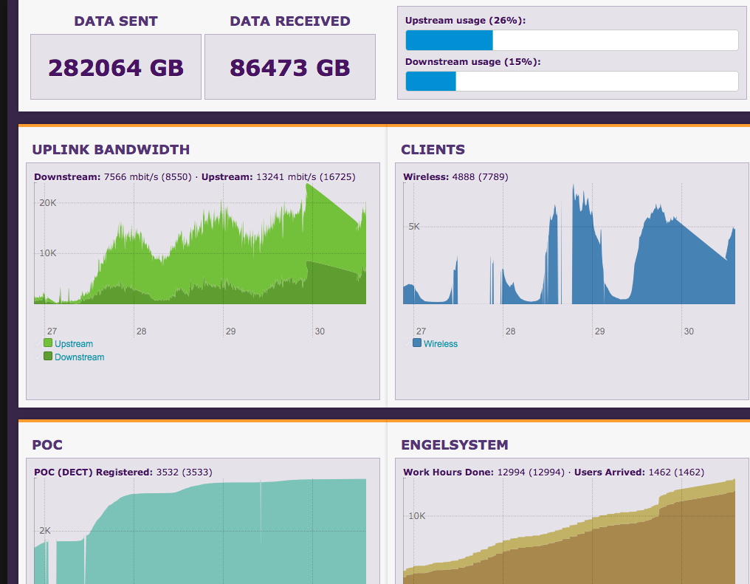
Task: Click date 29 on bandwidth chart axis
Action: tap(231, 331)
